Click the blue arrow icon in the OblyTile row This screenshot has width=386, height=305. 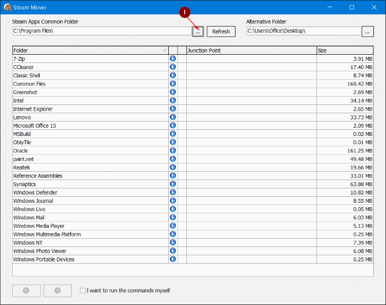173,142
